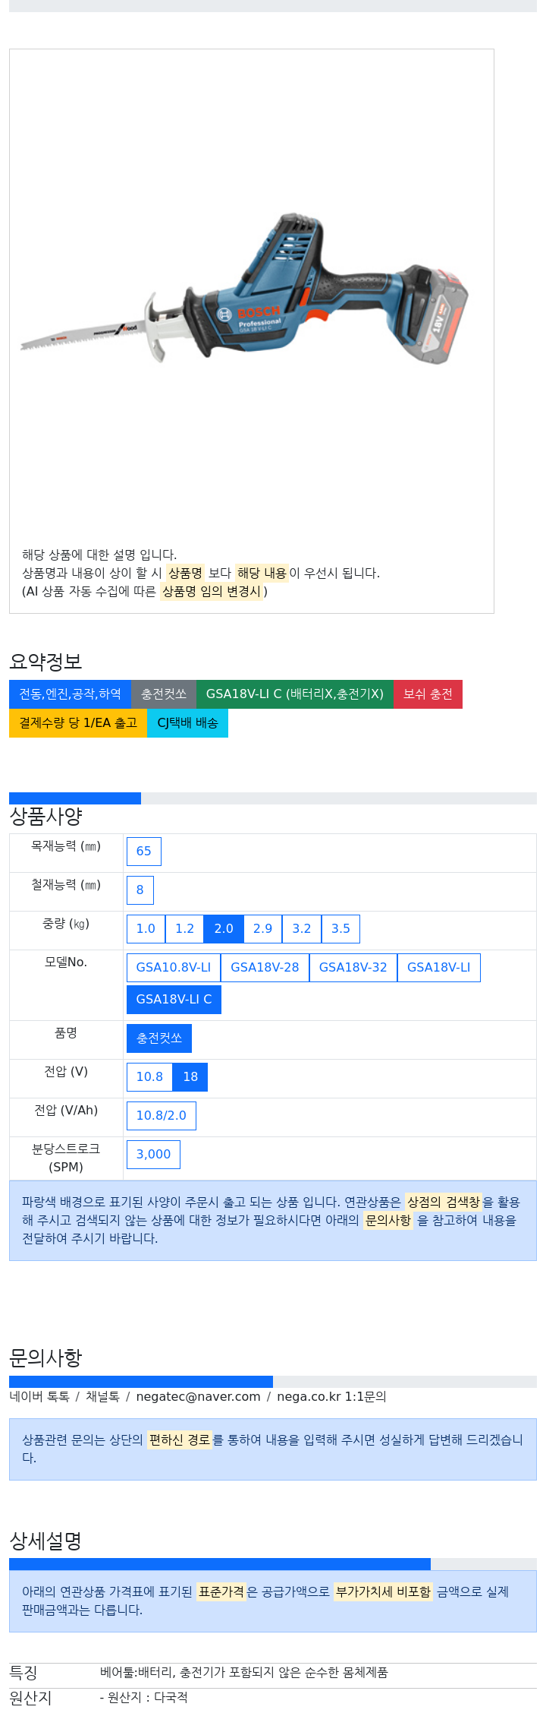Click the red 보쉬 충전 tag
Viewport: 546px width, 1713px height.
tap(428, 694)
